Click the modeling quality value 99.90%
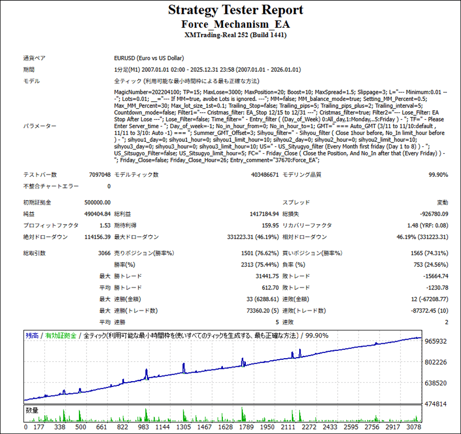461x434 pixels. (x=438, y=175)
